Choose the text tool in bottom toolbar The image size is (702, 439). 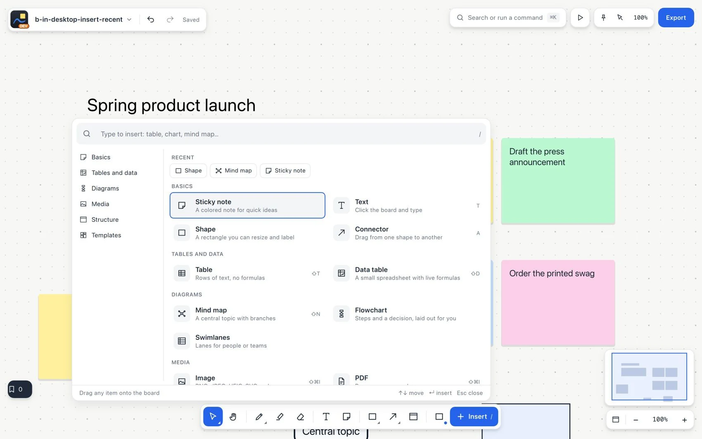[326, 417]
